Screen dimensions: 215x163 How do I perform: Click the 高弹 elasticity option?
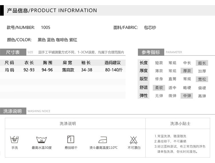coord(202,96)
